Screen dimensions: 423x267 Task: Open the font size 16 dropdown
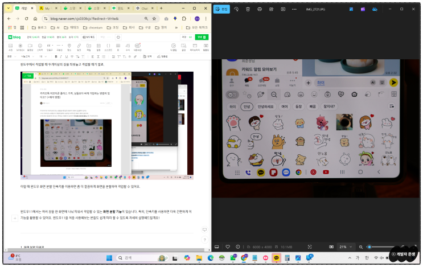(x=43, y=56)
